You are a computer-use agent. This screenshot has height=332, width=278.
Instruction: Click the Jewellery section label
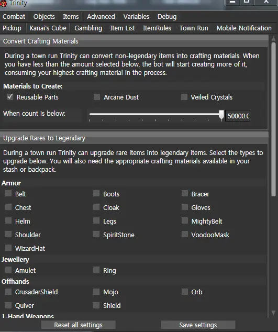click(x=15, y=260)
